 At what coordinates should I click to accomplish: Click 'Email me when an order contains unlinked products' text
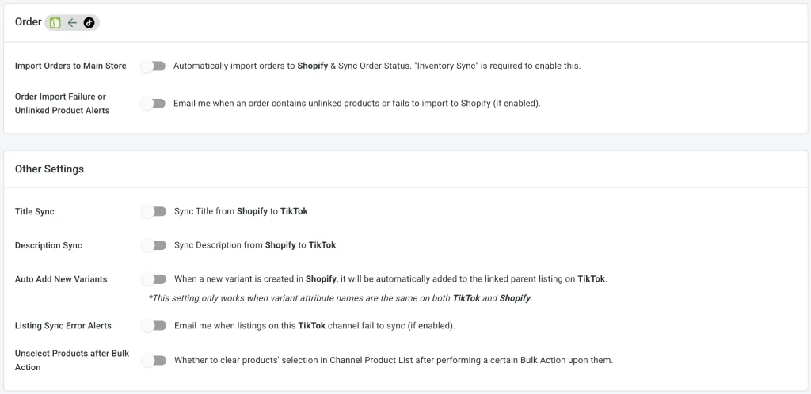[x=357, y=104]
